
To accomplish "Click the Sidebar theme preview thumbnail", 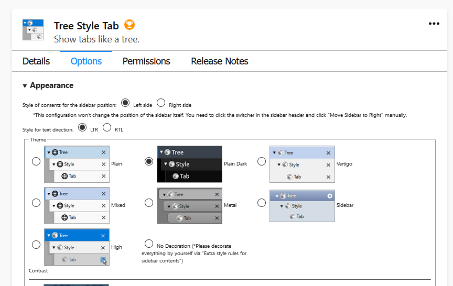I will 302,206.
